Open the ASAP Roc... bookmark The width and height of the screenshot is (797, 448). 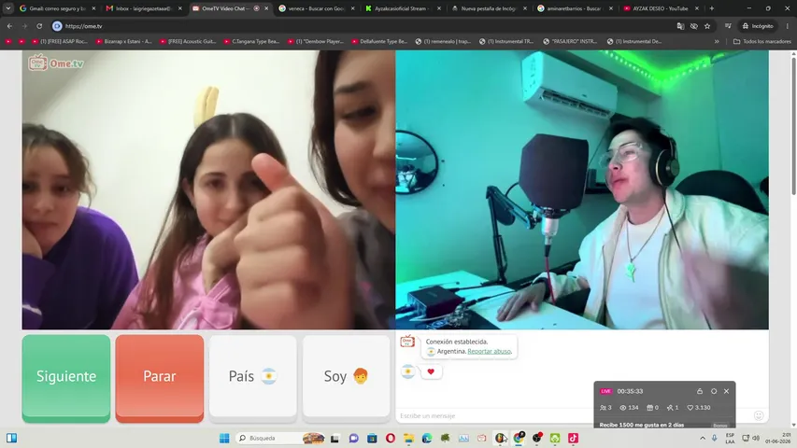coord(60,42)
